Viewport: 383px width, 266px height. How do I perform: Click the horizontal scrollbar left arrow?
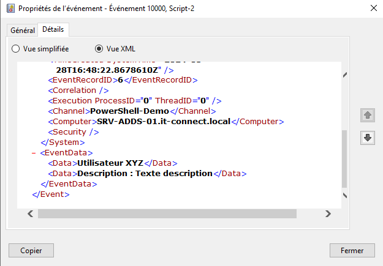coord(29,213)
